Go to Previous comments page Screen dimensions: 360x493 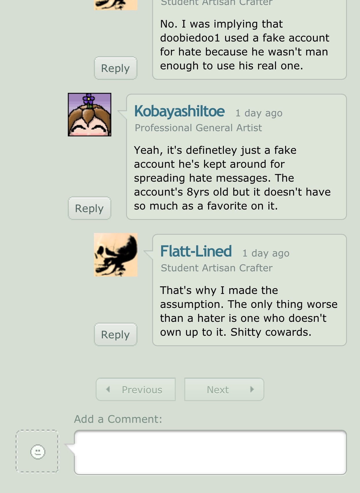136,389
